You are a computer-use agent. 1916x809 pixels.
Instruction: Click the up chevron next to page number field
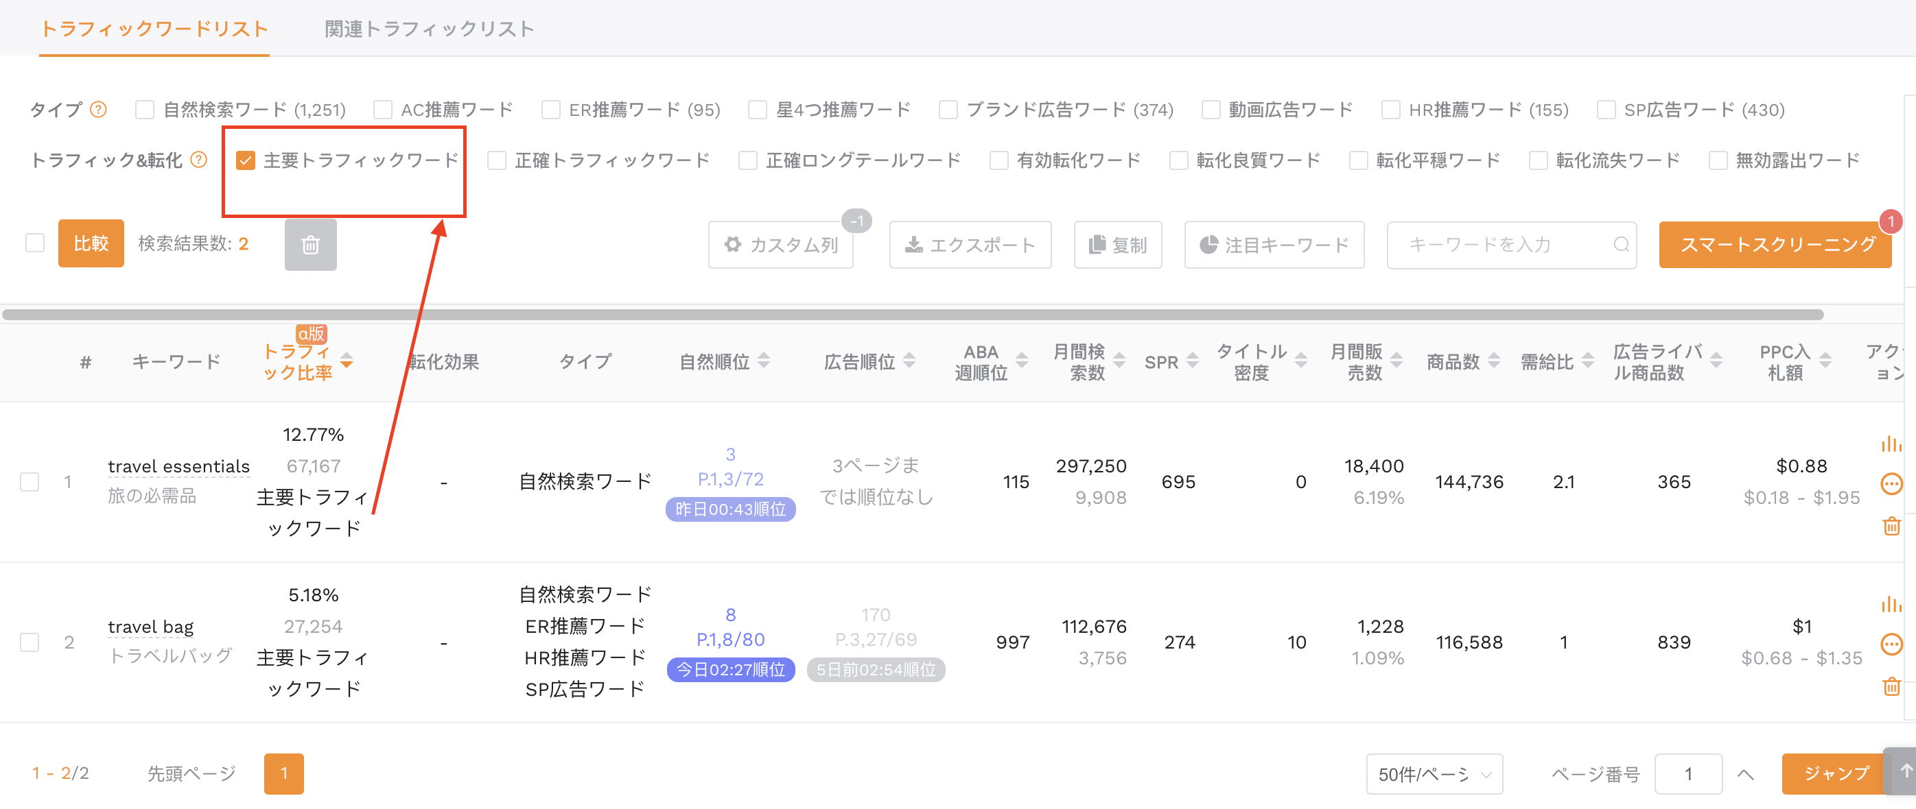click(x=1745, y=774)
